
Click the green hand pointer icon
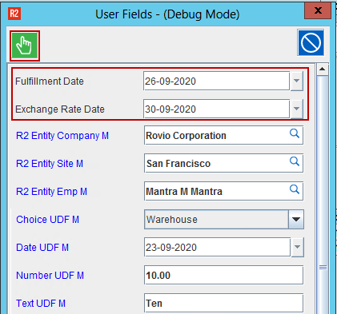[x=25, y=46]
